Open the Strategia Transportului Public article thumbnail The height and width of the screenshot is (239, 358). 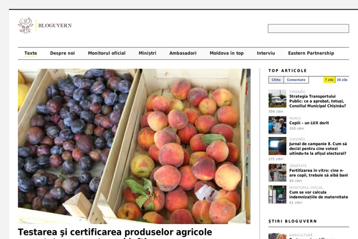click(277, 99)
